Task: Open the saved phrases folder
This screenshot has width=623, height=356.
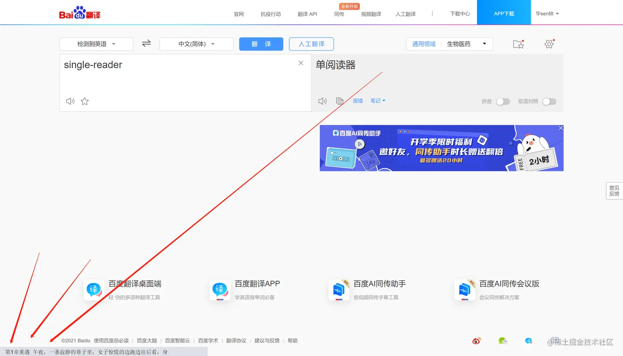Action: [518, 44]
